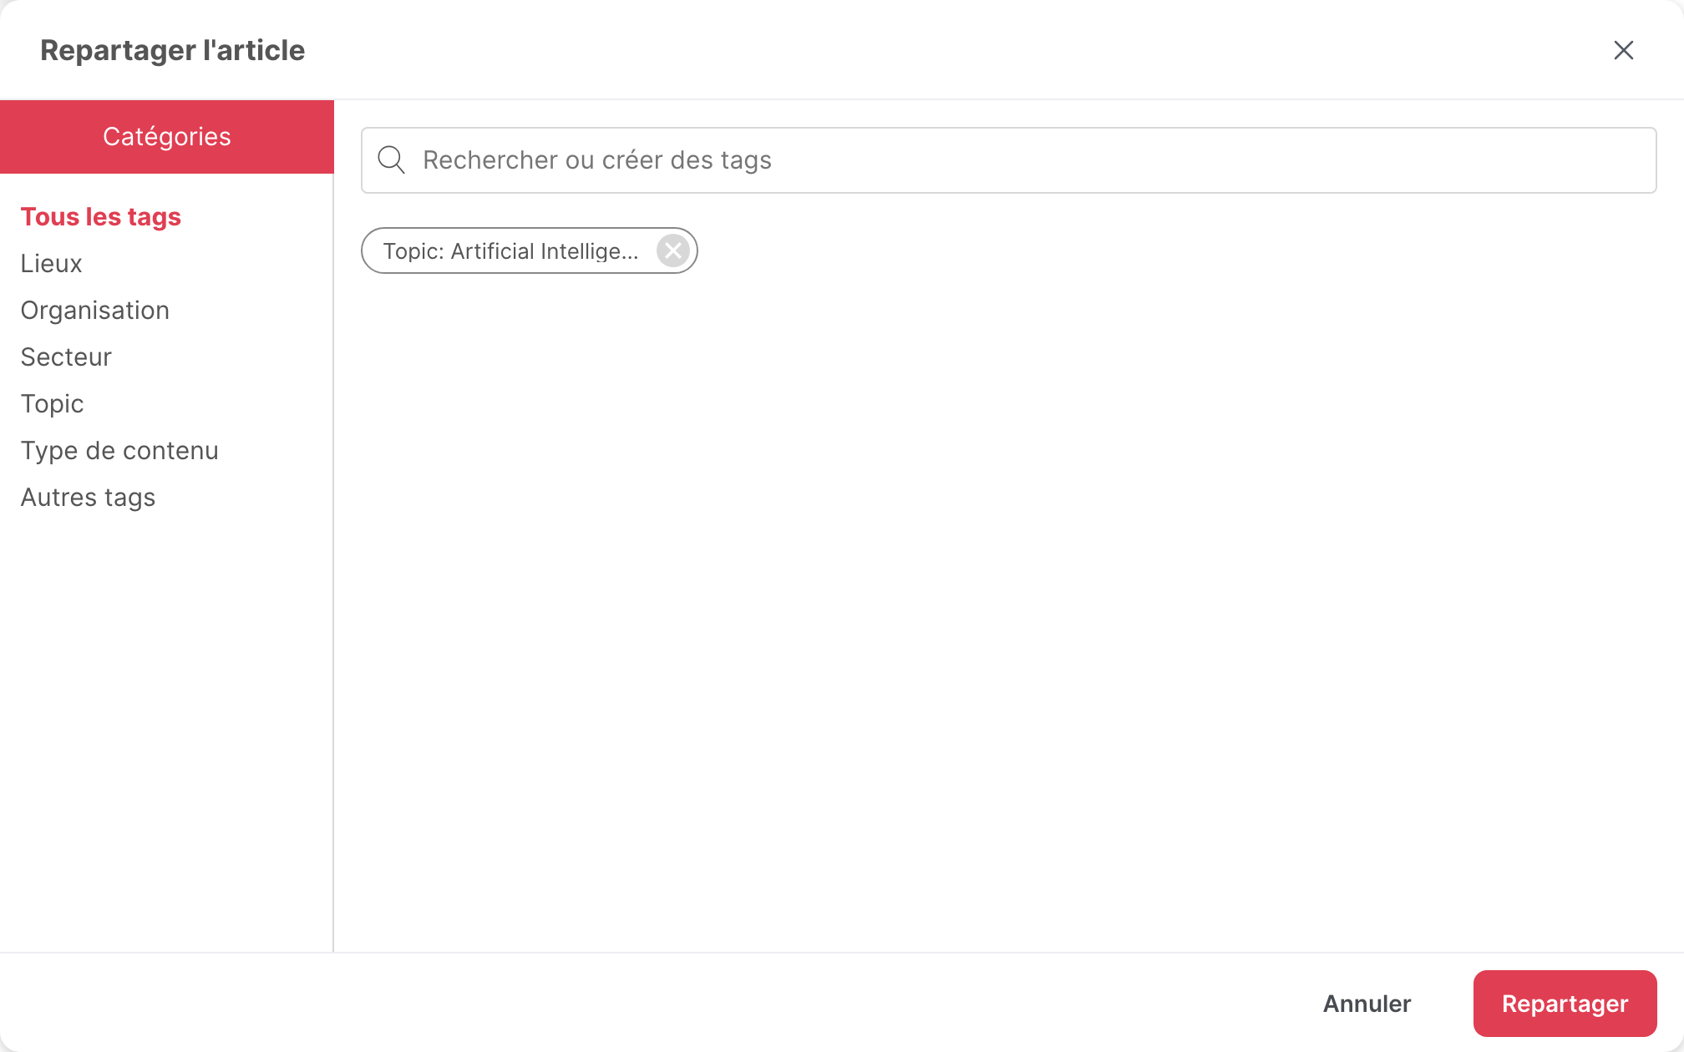This screenshot has height=1052, width=1684.
Task: Open the Type de contenu category
Action: (119, 450)
